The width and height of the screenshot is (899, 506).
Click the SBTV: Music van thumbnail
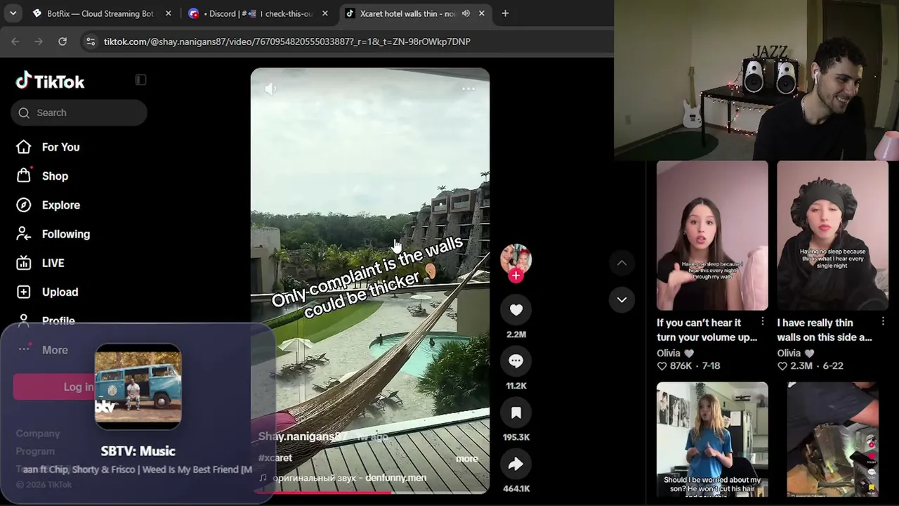pyautogui.click(x=138, y=387)
